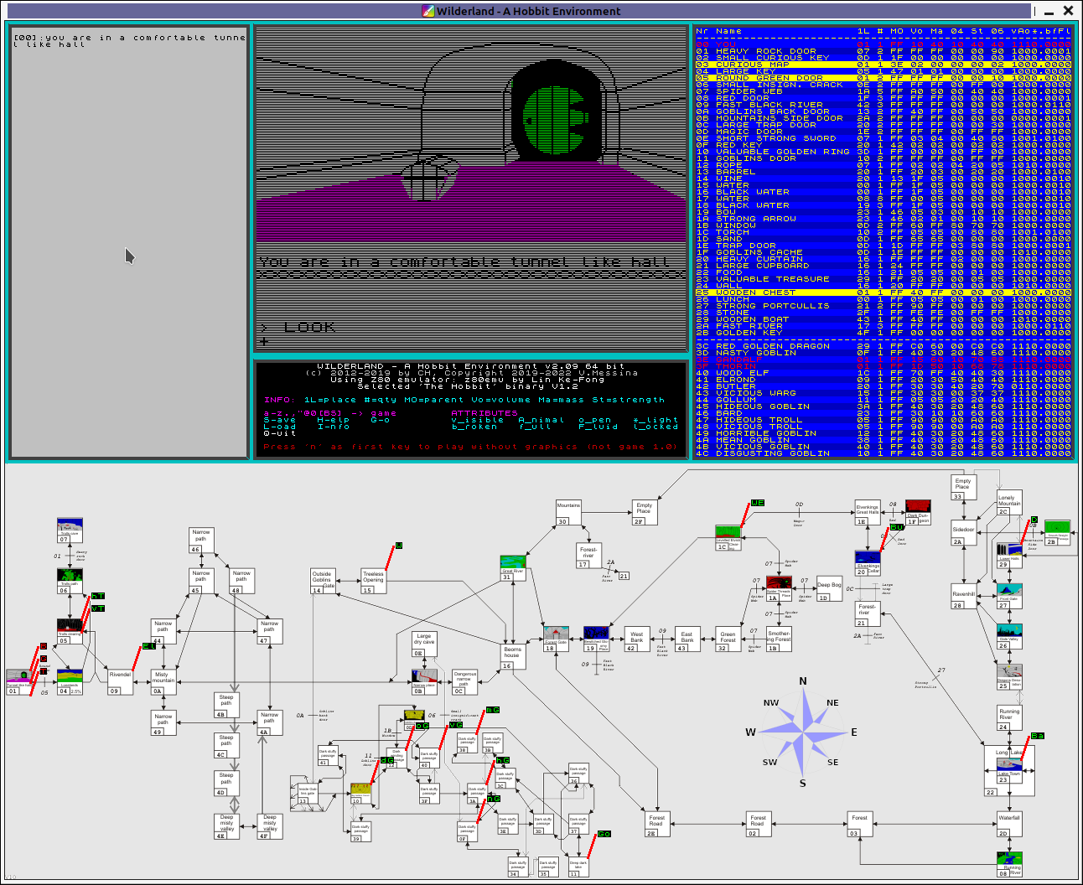Click the green 'El' marker by Rivendell
The width and height of the screenshot is (1083, 885).
point(149,646)
